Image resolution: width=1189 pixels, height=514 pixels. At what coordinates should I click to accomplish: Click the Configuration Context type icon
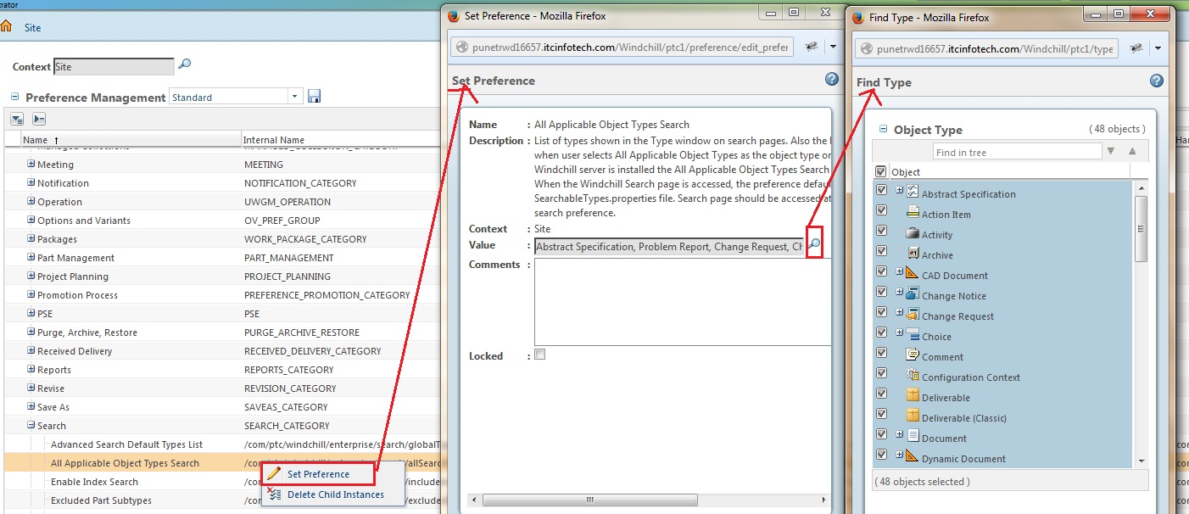coord(913,375)
